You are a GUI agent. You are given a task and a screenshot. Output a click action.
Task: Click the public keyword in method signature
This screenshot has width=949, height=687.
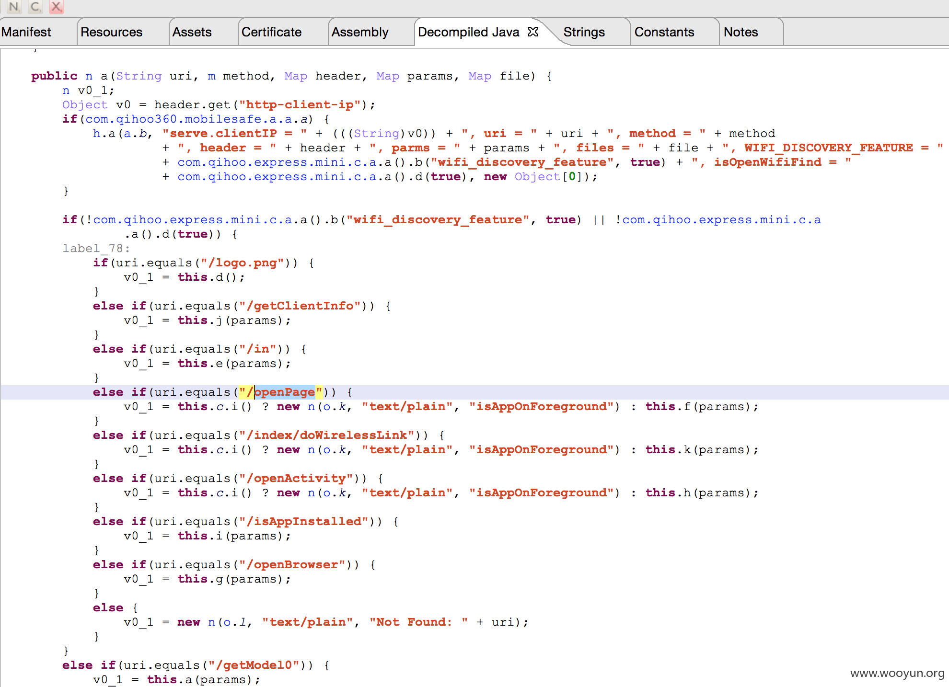click(54, 76)
